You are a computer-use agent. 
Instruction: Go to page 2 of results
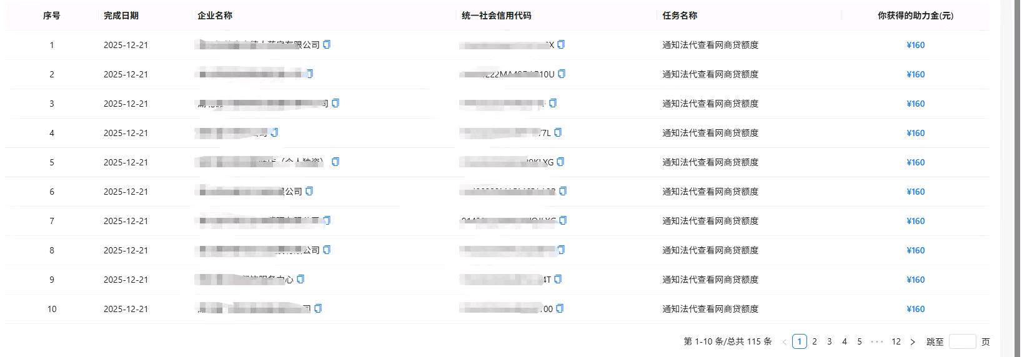[x=815, y=341]
